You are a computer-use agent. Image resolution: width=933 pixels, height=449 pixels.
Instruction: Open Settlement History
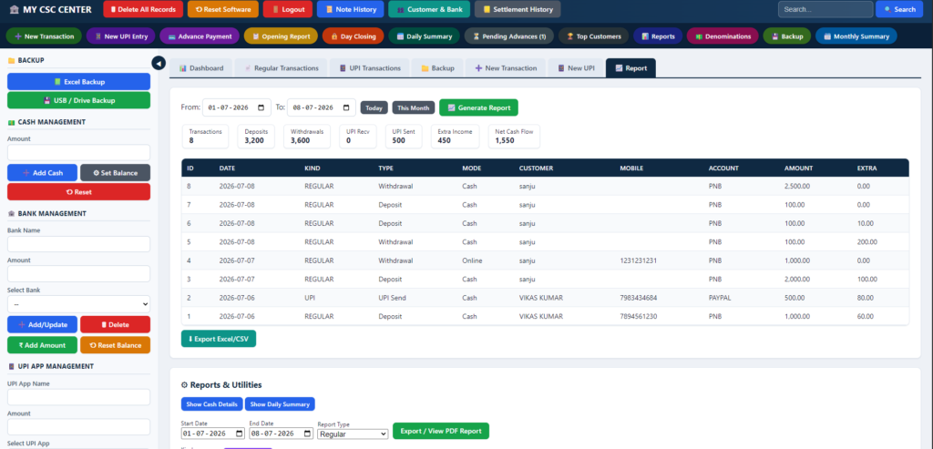(518, 9)
